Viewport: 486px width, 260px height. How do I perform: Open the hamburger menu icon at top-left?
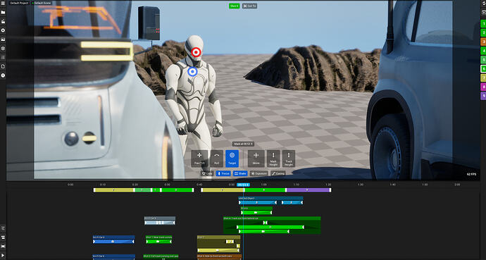pos(3,3)
